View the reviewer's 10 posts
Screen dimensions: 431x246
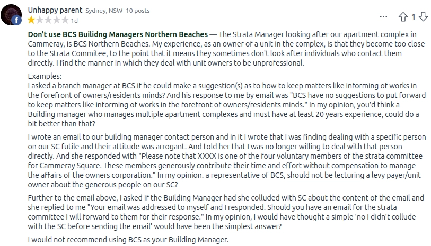coord(138,11)
